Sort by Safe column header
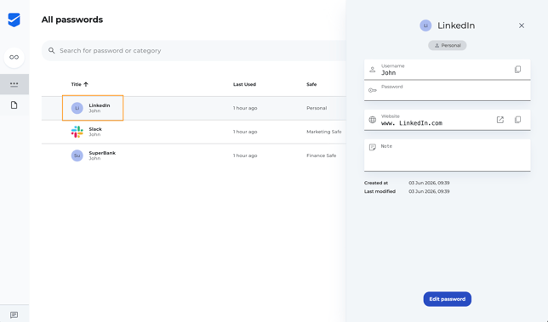The height and width of the screenshot is (322, 548). pos(311,84)
